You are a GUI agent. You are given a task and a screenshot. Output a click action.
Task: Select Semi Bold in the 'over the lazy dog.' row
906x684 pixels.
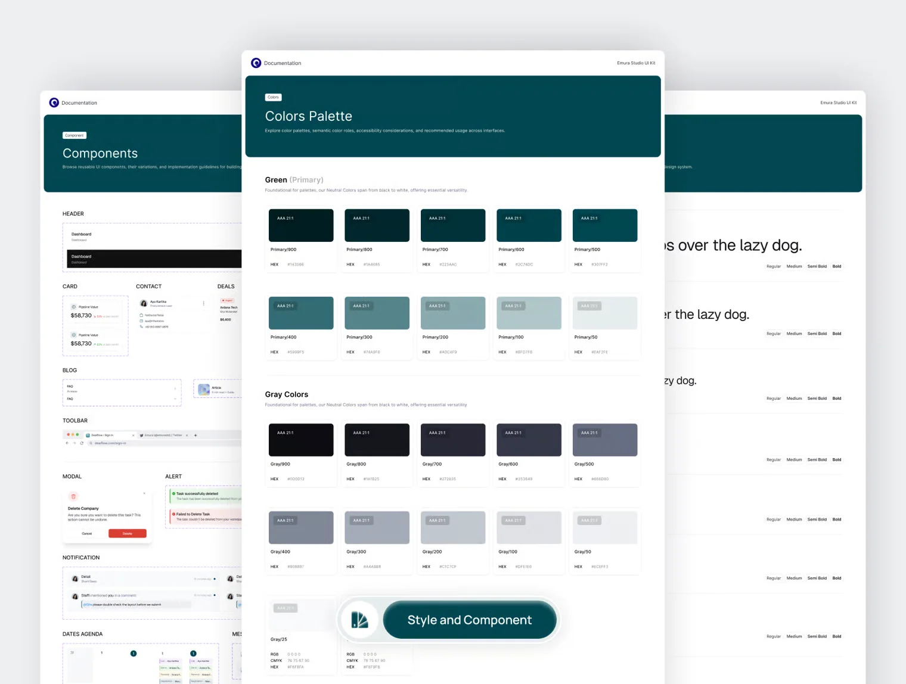click(817, 266)
